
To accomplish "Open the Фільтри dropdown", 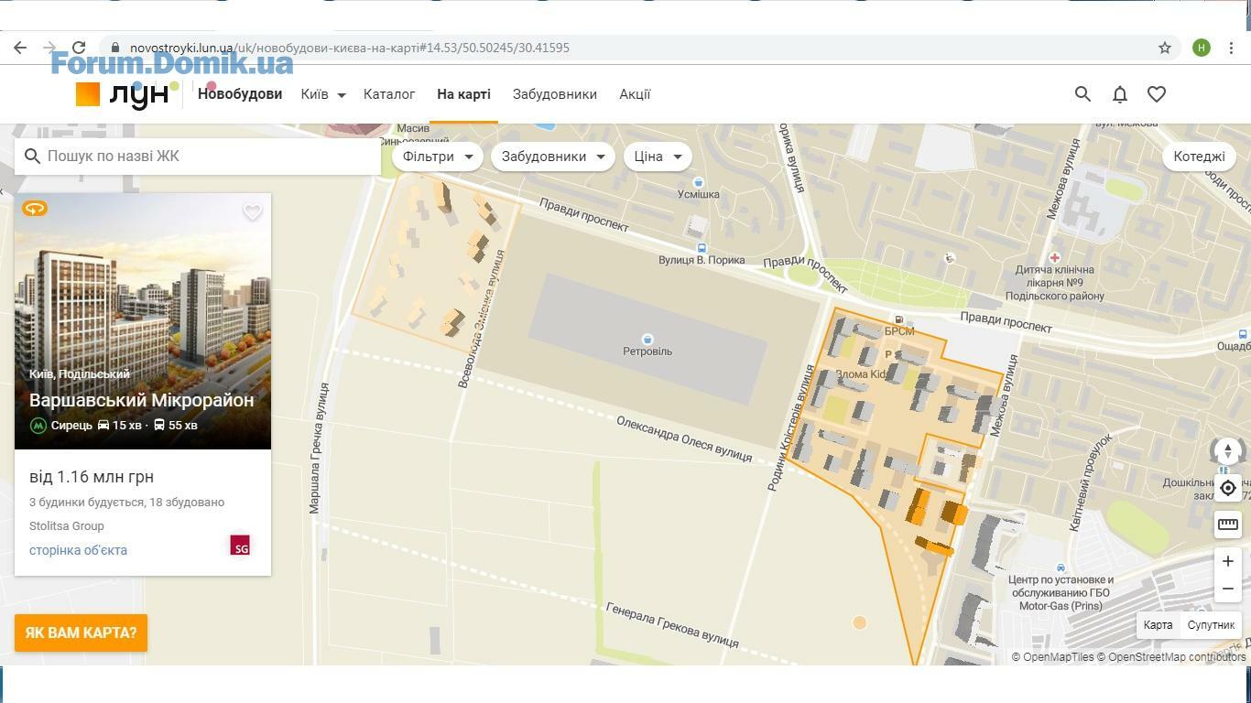I will [x=437, y=157].
